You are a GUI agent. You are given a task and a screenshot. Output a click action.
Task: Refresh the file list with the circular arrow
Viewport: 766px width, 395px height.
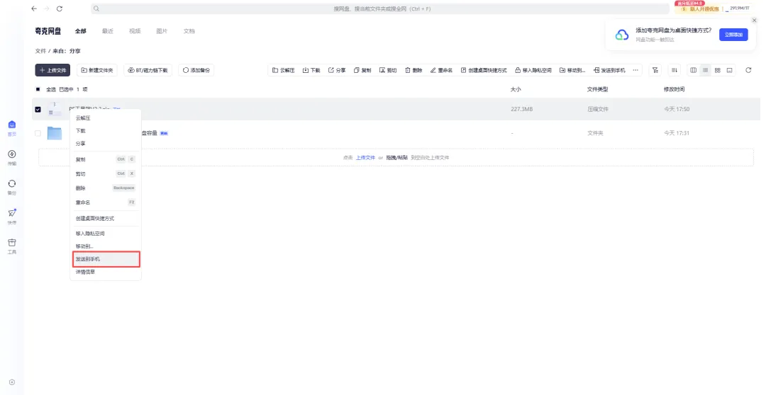[748, 70]
